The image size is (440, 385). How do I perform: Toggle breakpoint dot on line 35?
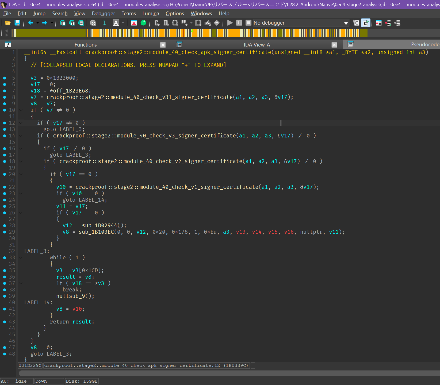click(x=5, y=271)
